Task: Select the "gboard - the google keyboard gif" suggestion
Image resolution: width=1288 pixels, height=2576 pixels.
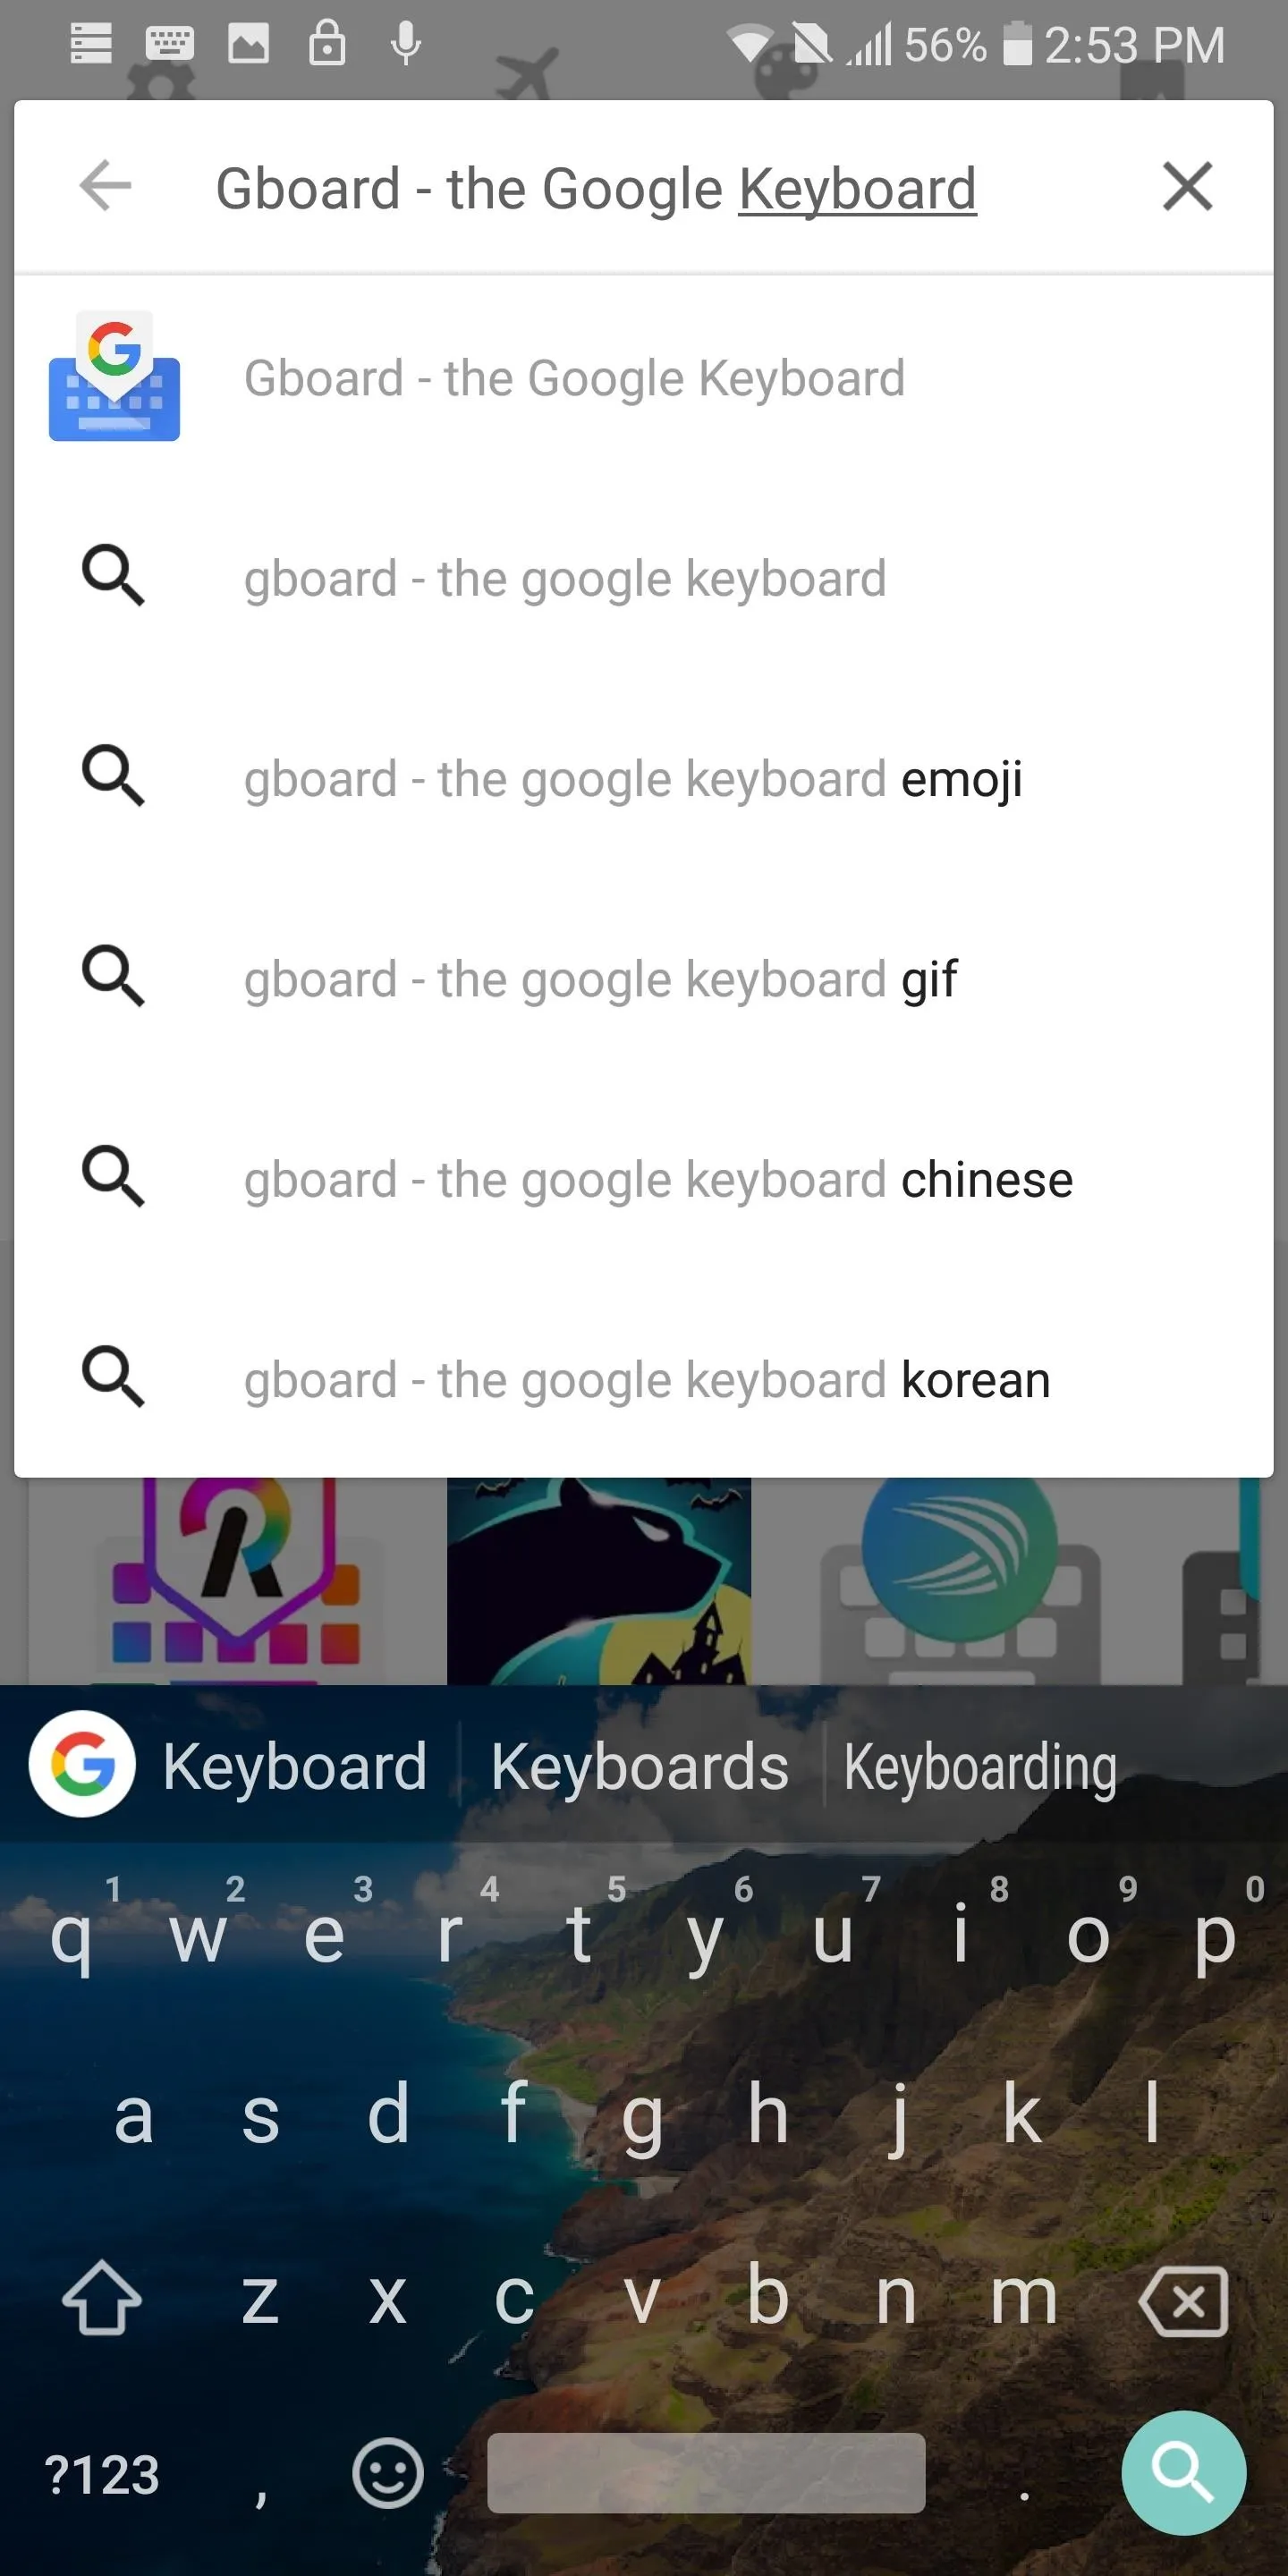Action: [644, 979]
